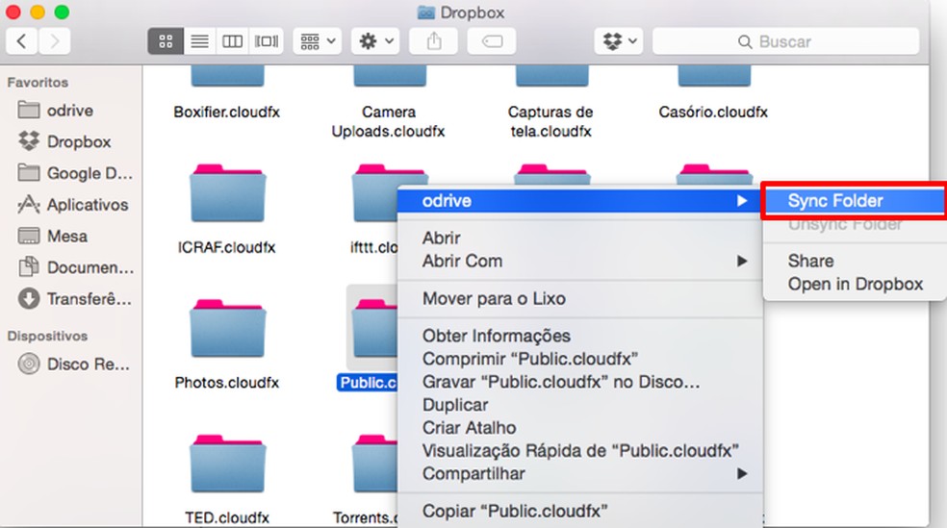
Task: Click the Buscar search field
Action: point(785,41)
